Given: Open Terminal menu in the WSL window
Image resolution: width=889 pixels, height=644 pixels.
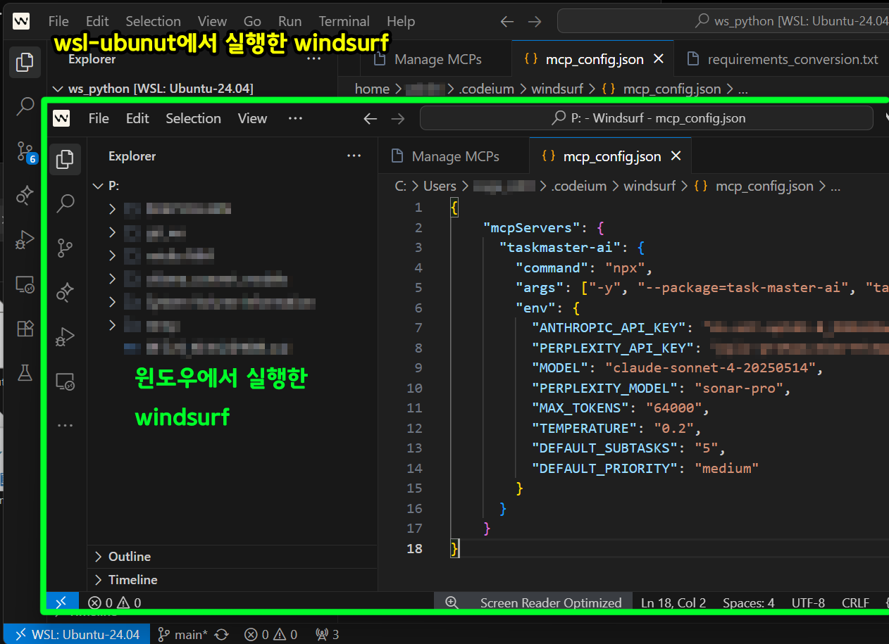Looking at the screenshot, I should point(344,21).
